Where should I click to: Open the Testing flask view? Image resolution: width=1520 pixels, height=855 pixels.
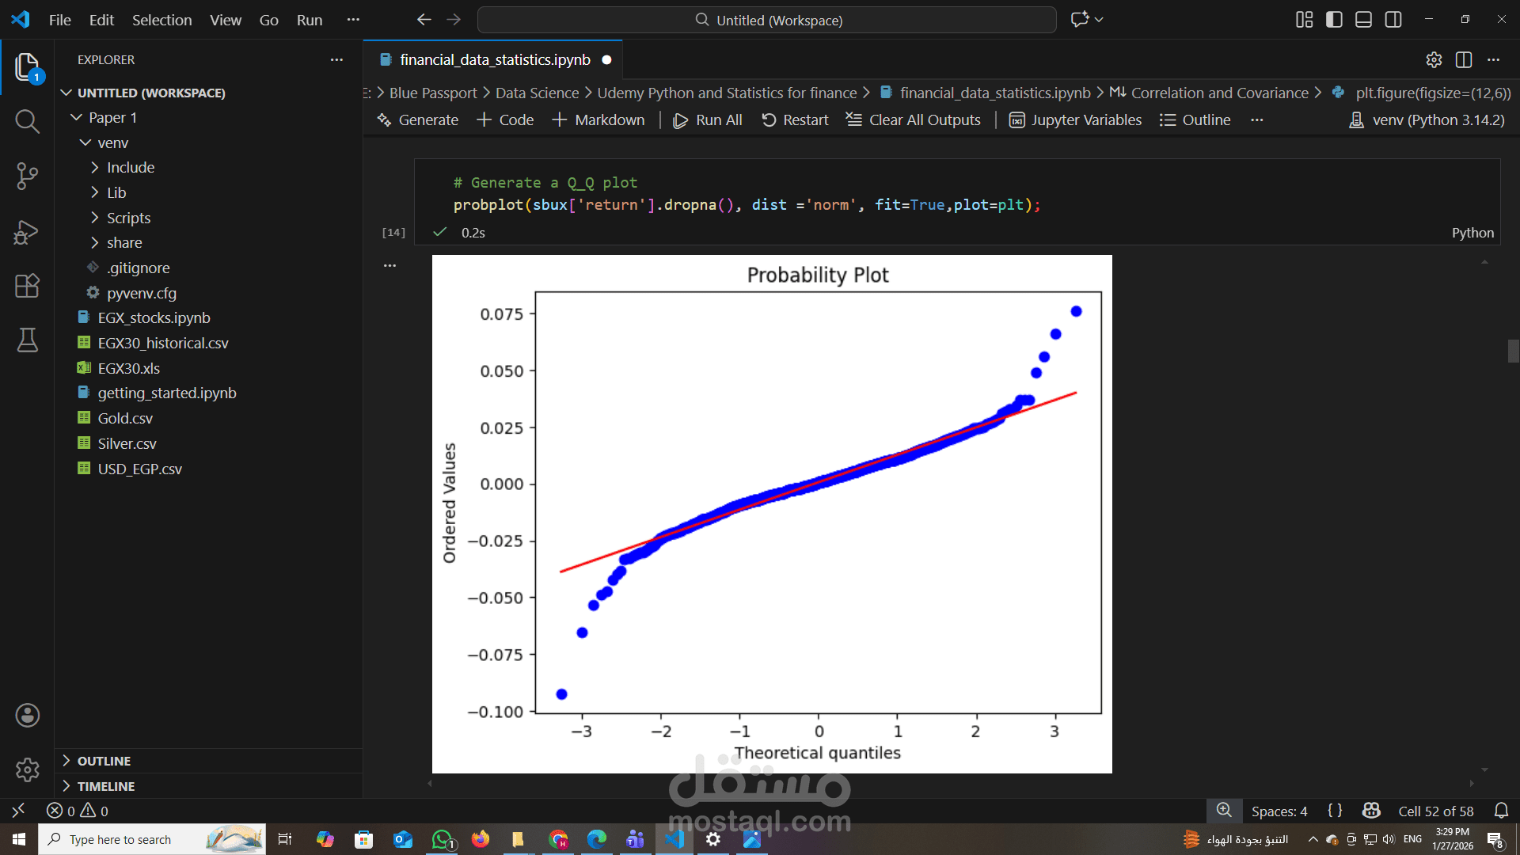click(x=27, y=340)
